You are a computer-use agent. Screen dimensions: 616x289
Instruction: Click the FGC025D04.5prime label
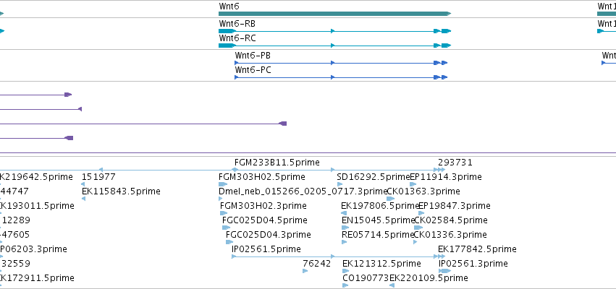point(265,220)
